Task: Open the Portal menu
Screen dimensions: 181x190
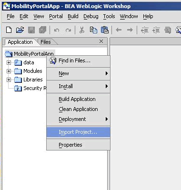Action: pyautogui.click(x=56, y=16)
